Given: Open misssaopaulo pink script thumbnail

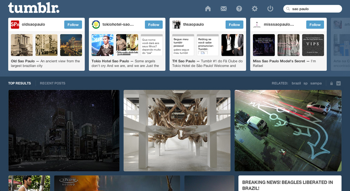Looking at the screenshot, I should 288,45.
